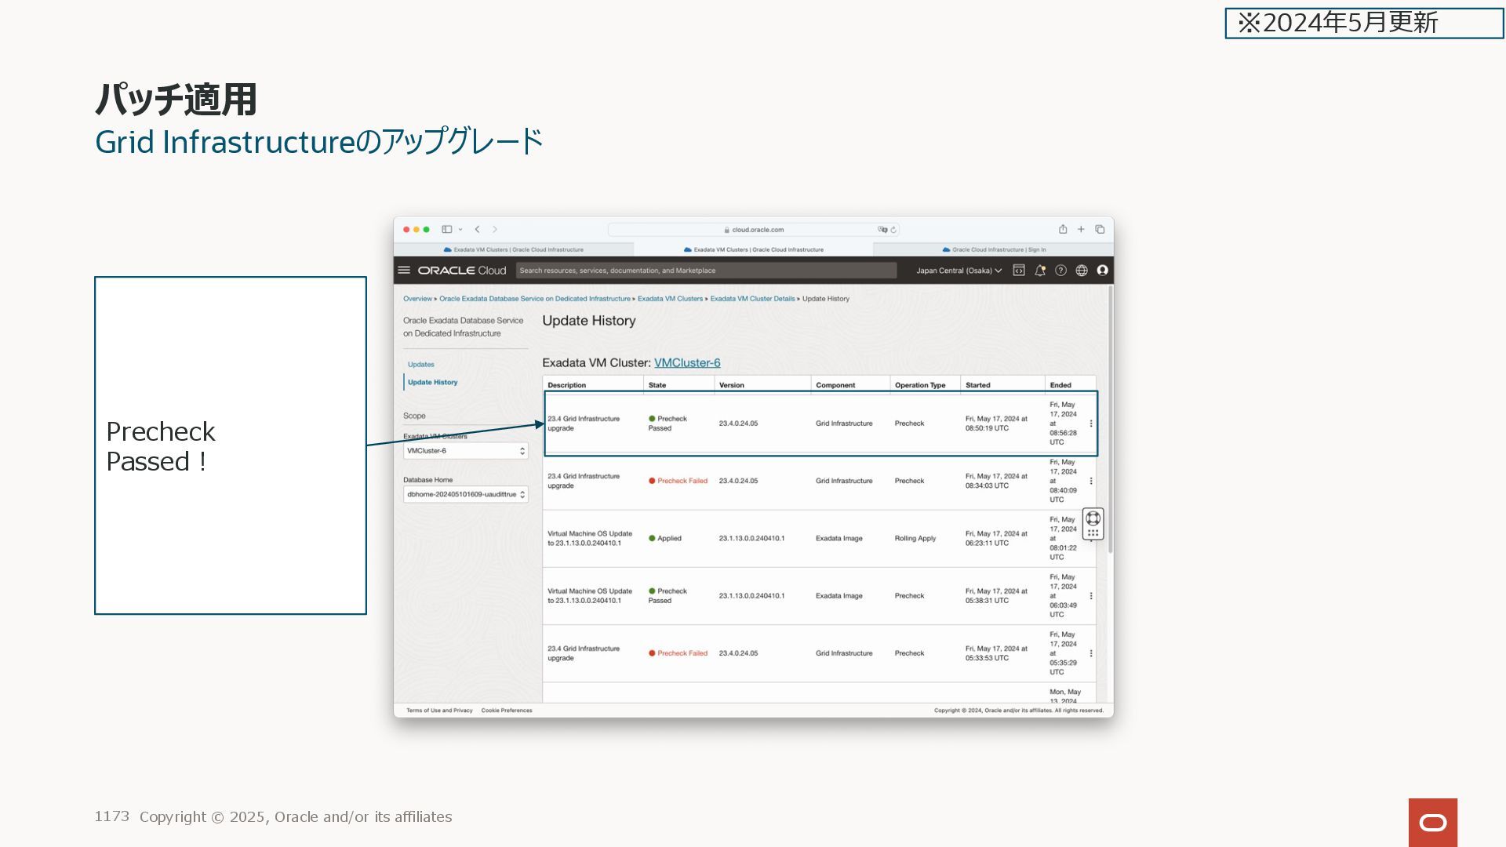
Task: Click the help question mark icon
Action: (1060, 270)
